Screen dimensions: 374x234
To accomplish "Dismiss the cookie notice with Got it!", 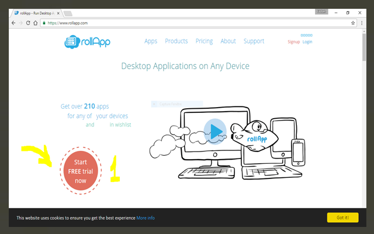I will [342, 218].
